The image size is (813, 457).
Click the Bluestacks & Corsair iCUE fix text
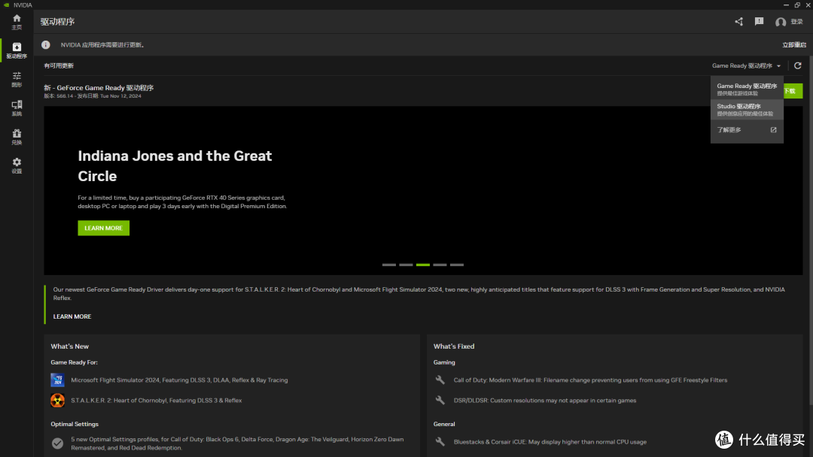(550, 441)
